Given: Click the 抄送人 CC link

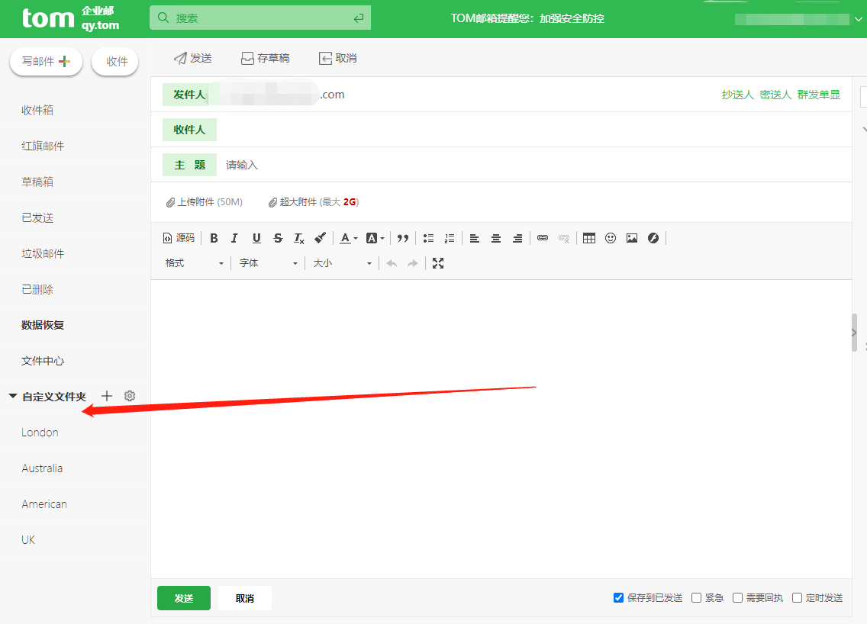Looking at the screenshot, I should pos(737,95).
